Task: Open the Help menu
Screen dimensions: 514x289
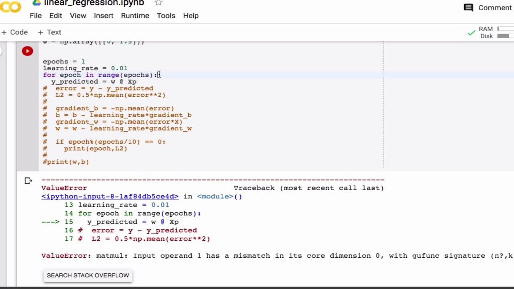Action: click(191, 16)
